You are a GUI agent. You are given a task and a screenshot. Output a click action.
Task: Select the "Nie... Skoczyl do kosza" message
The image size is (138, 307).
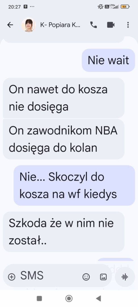pos(74,185)
